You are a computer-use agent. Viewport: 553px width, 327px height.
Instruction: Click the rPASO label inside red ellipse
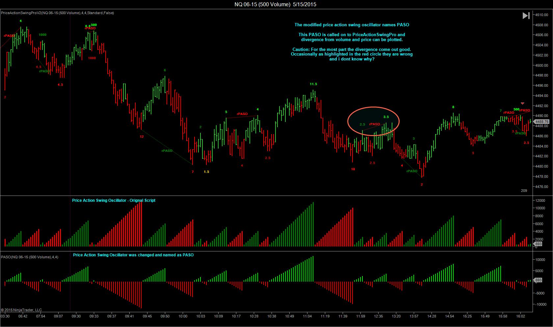click(x=375, y=124)
